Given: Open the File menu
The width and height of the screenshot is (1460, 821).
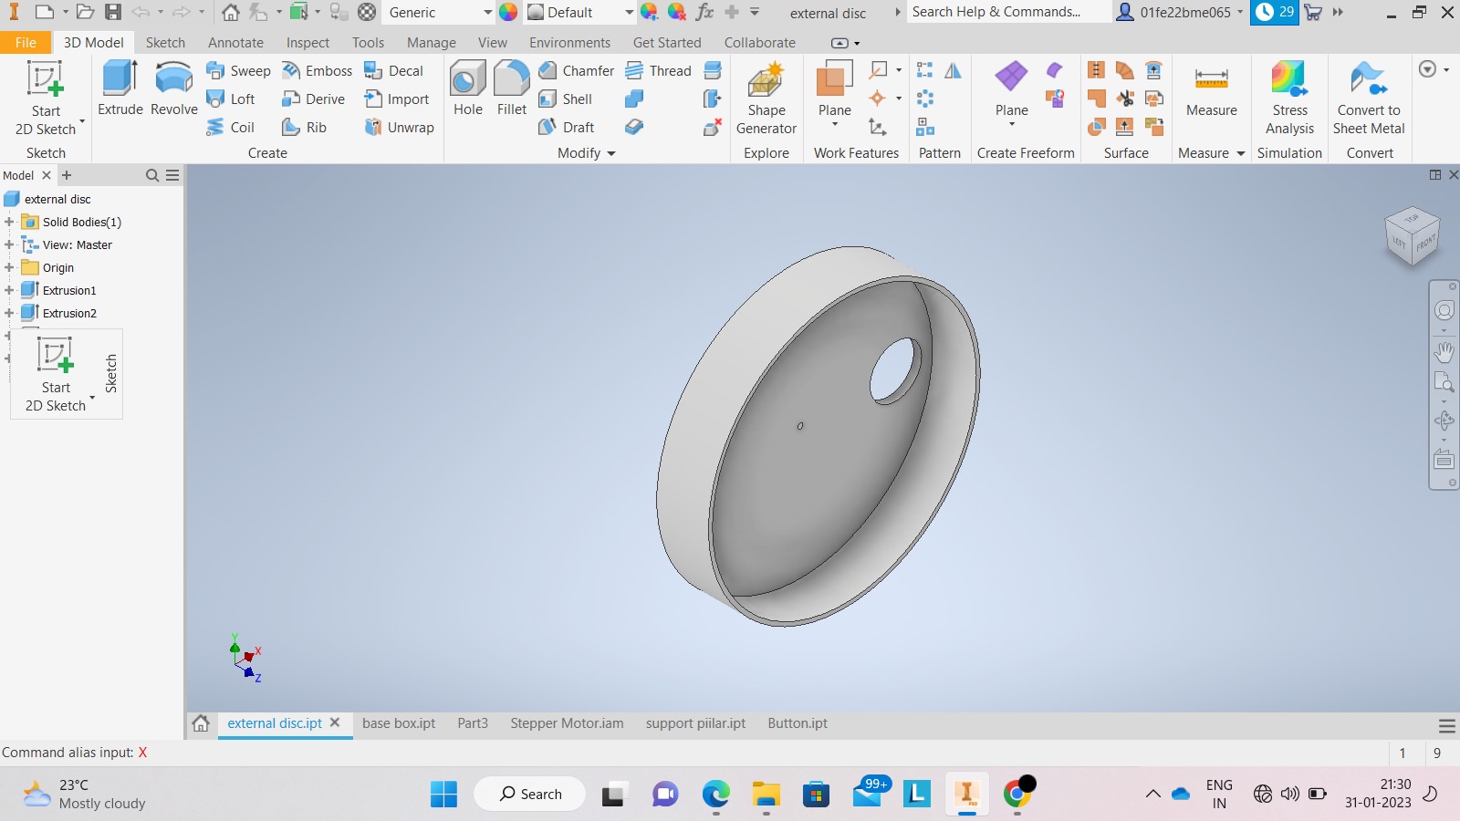Looking at the screenshot, I should [x=26, y=42].
